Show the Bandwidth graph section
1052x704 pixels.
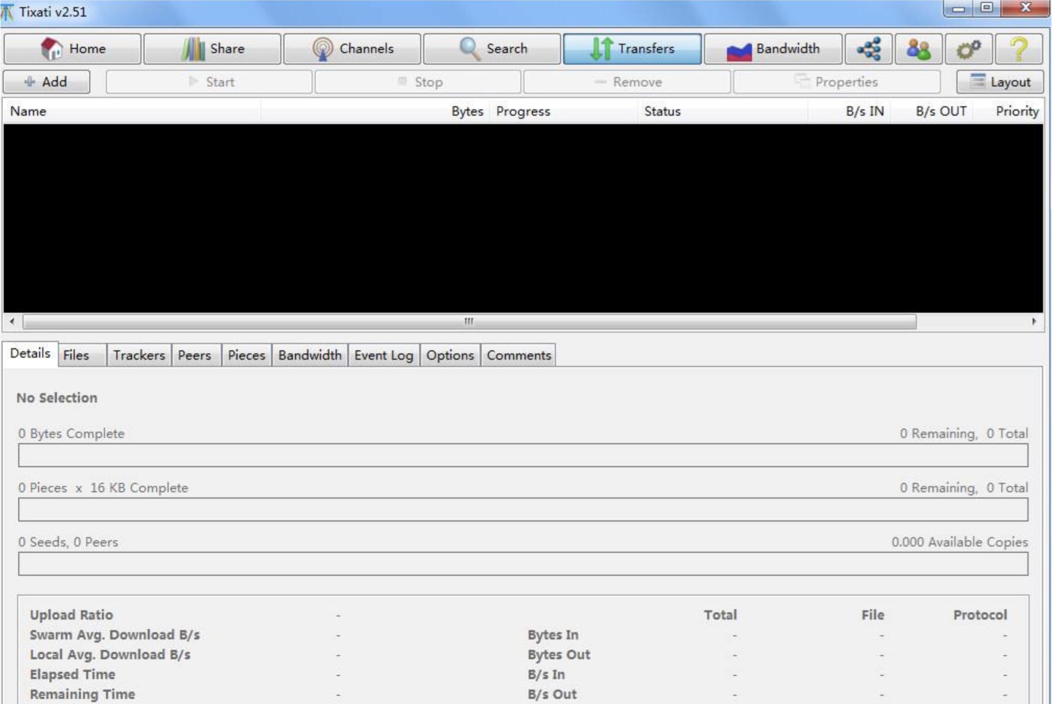point(773,49)
